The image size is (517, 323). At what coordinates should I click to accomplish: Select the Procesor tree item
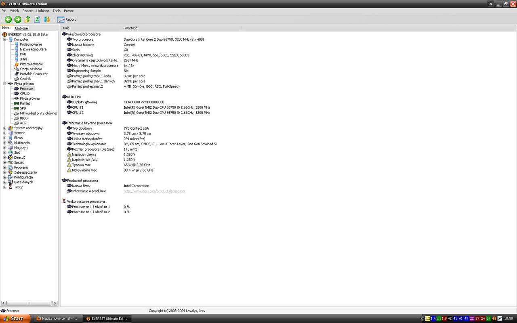tap(27, 88)
